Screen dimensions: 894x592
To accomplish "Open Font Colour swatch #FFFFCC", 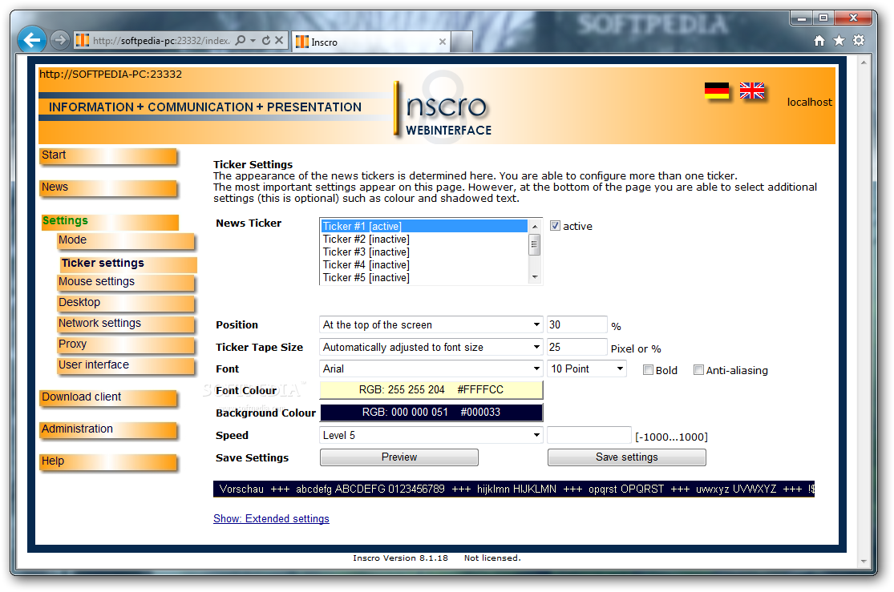I will point(431,390).
